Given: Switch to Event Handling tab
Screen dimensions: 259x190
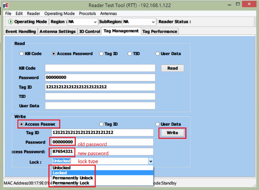Looking at the screenshot, I should pos(21,32).
